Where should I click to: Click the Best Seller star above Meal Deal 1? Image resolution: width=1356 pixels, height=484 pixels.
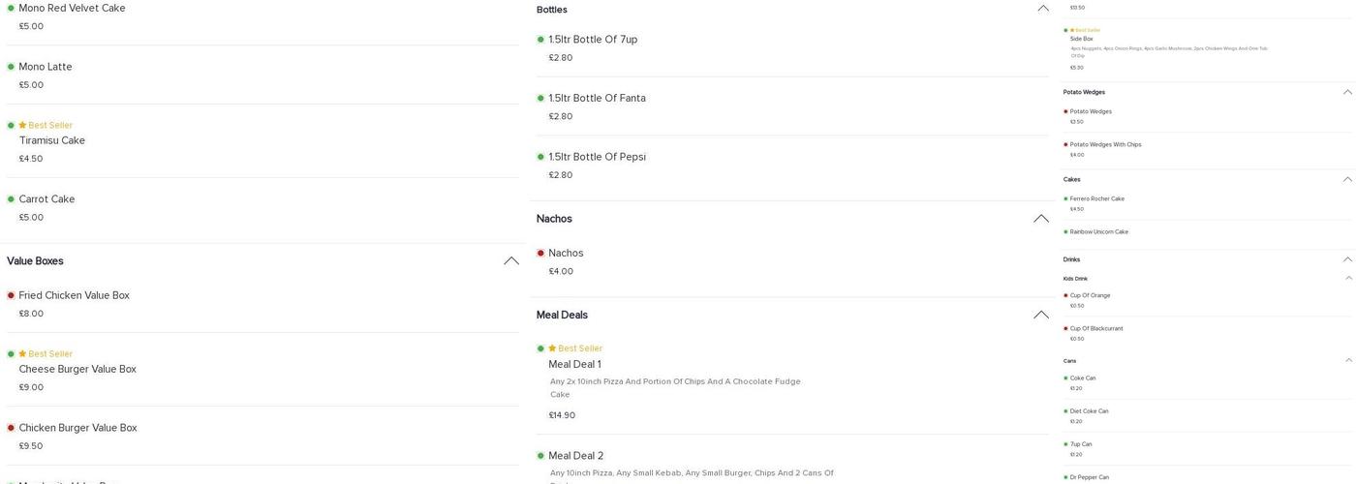click(552, 348)
